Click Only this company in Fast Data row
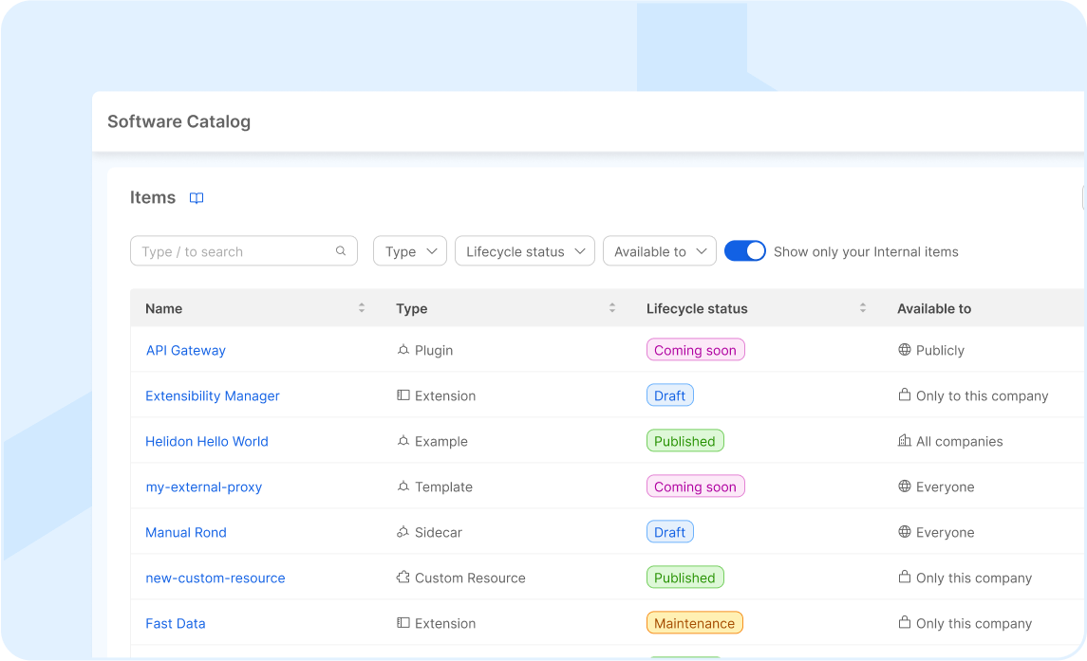 (x=974, y=624)
